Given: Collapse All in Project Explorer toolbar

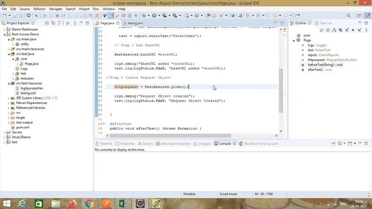Looking at the screenshot, I should point(47,23).
